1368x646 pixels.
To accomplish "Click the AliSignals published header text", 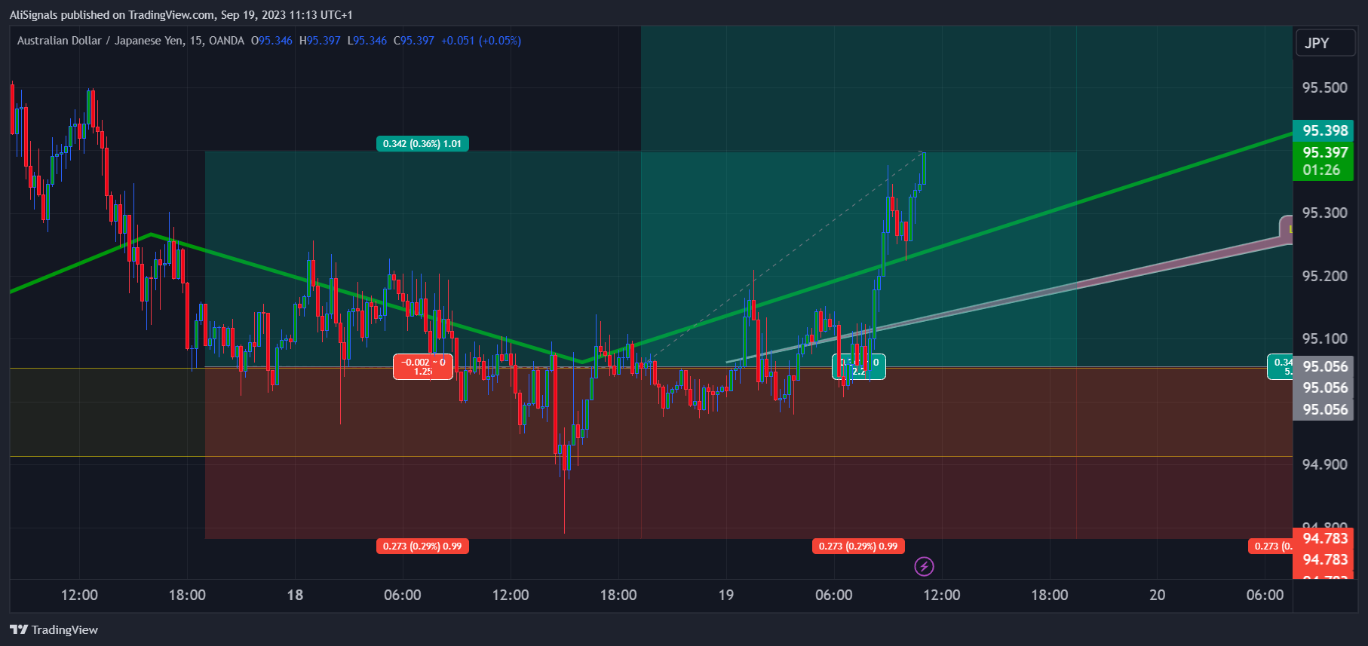I will tap(181, 14).
